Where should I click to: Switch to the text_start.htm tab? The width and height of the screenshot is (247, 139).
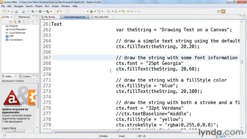tap(102, 17)
